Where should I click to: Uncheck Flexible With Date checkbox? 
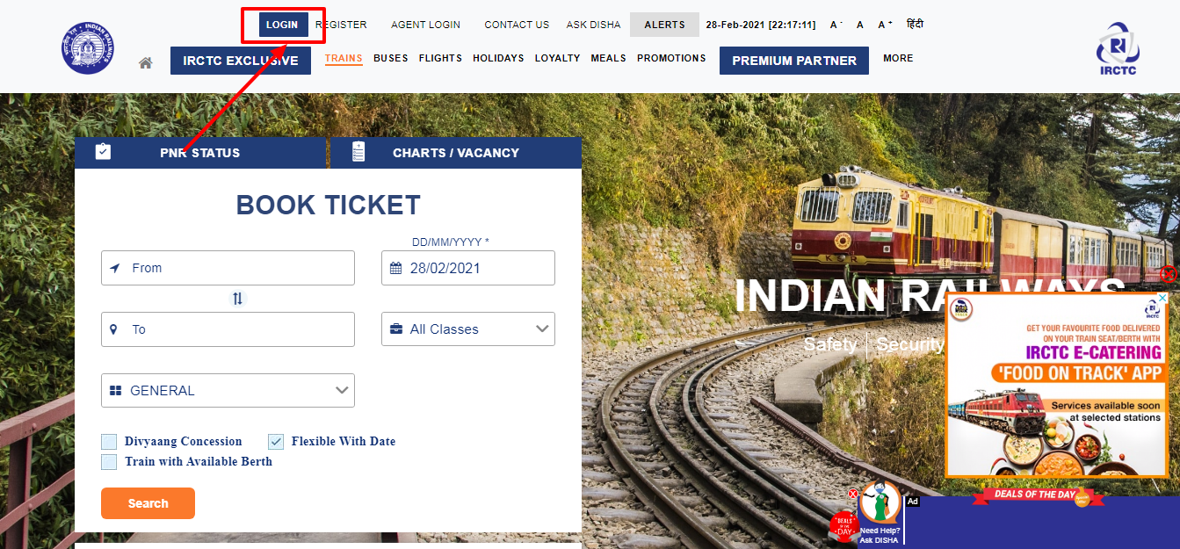pyautogui.click(x=276, y=441)
